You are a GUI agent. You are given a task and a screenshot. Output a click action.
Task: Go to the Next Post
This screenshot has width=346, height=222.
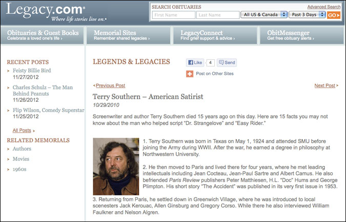coord(324,85)
